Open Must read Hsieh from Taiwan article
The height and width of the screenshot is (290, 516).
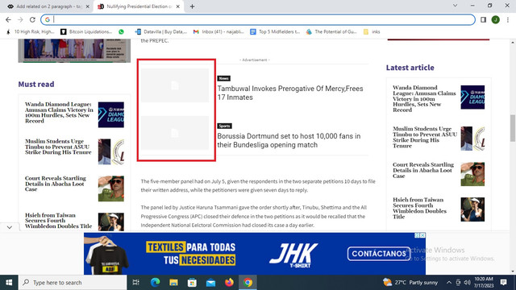point(58,221)
